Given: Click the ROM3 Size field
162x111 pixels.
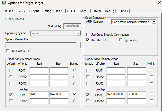Looking at the screenshot, I should [x=59, y=84].
